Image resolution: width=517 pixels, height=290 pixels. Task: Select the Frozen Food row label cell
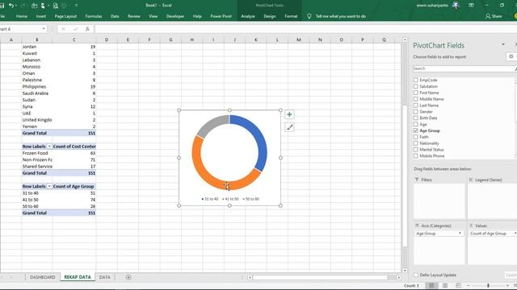pyautogui.click(x=37, y=153)
